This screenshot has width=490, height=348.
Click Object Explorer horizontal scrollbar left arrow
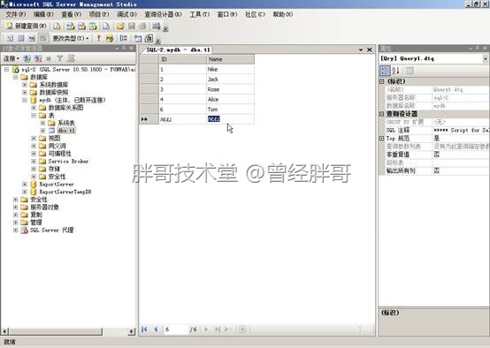pos(5,331)
